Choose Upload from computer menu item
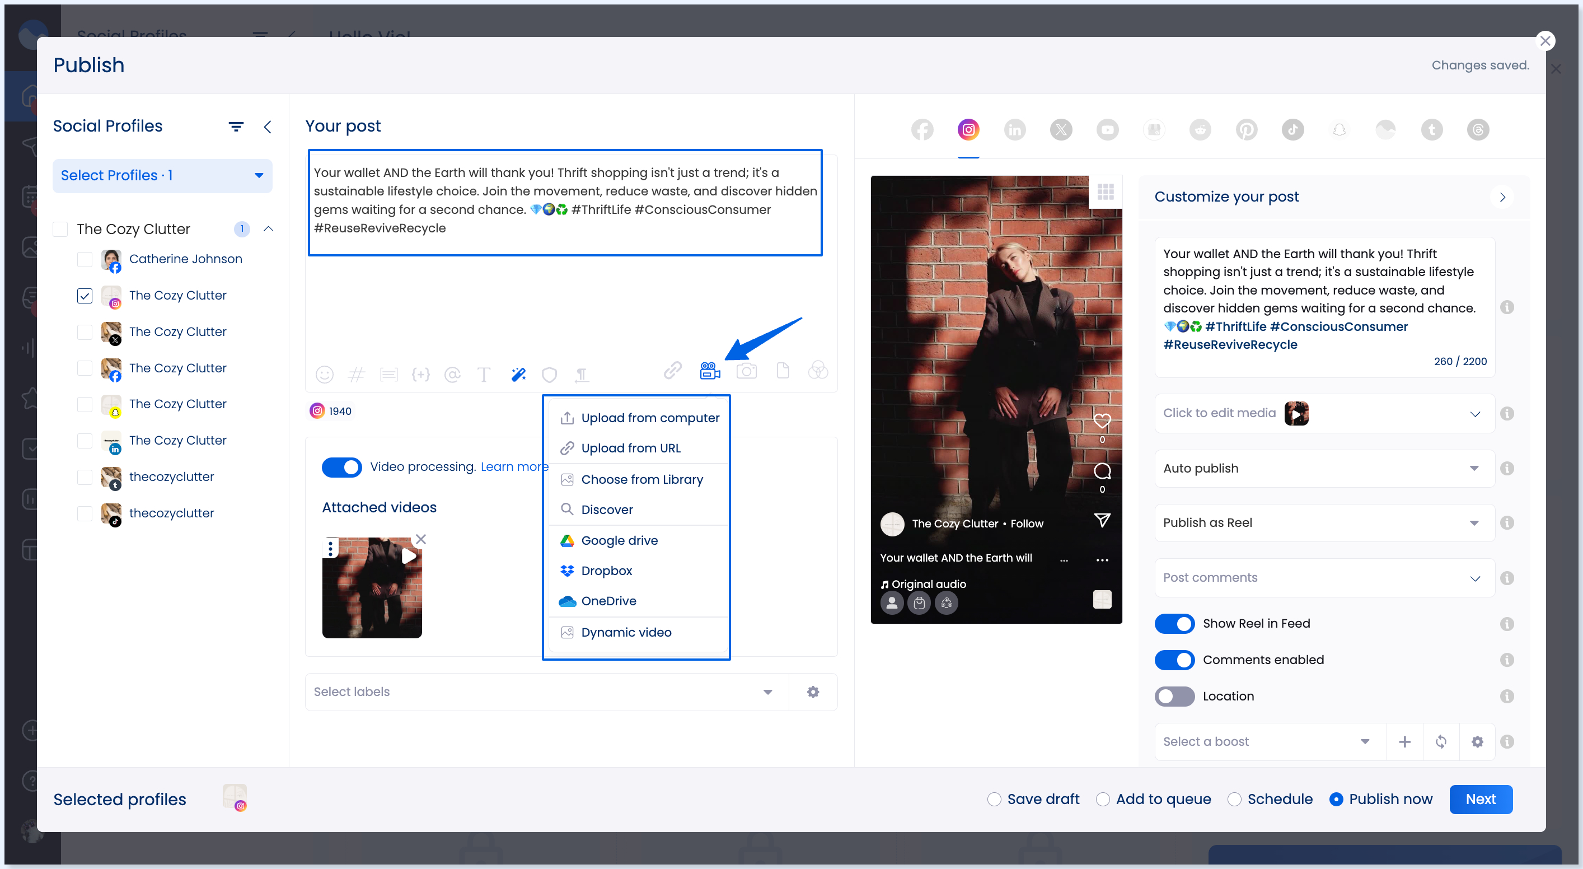The image size is (1583, 869). (639, 418)
